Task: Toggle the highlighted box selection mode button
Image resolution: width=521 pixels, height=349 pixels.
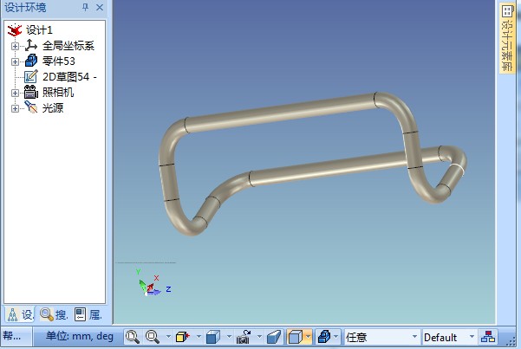Action: pos(295,337)
